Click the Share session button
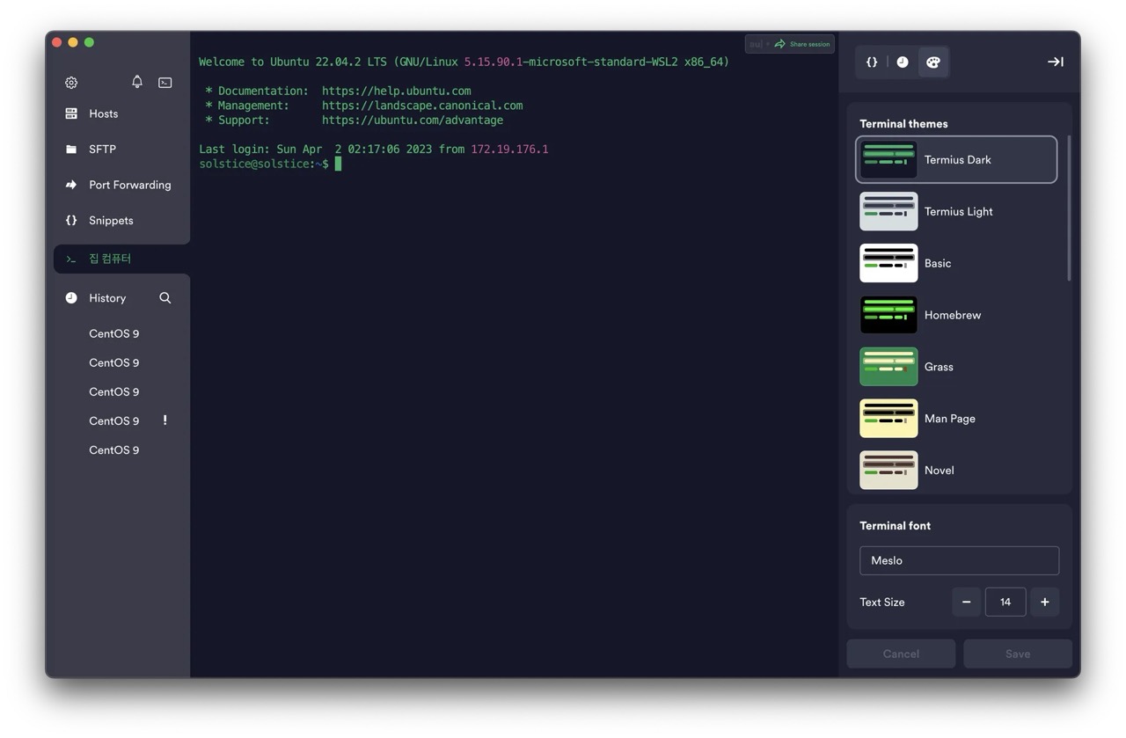1126x738 pixels. click(x=801, y=44)
